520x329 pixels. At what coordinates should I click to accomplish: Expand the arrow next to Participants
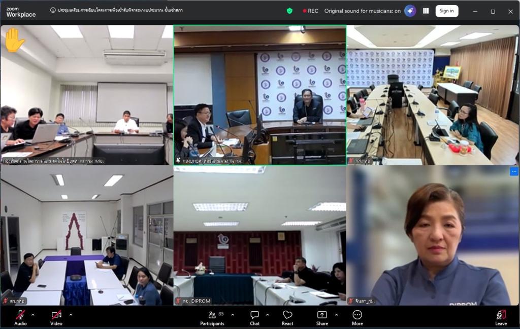233,315
